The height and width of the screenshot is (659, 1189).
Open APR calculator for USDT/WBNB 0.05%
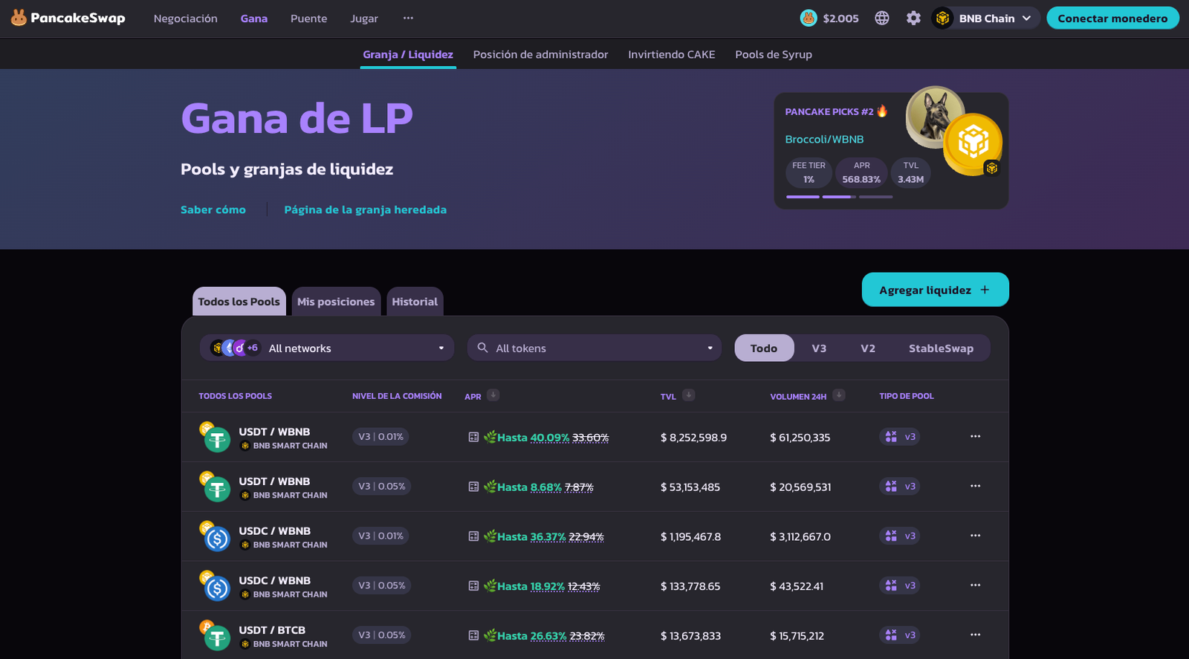[473, 487]
